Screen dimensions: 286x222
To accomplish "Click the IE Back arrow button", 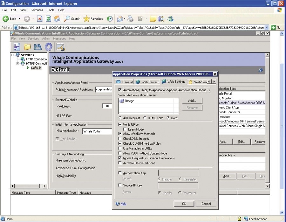I will [6, 19].
